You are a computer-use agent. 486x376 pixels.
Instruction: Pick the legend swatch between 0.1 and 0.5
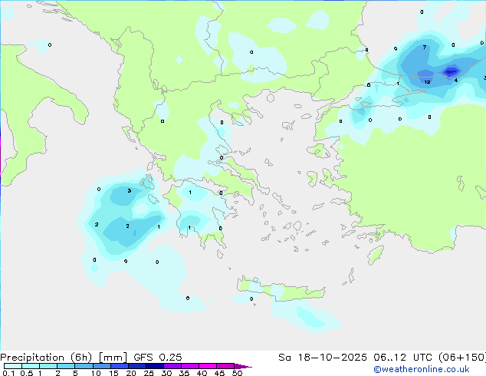pos(13,366)
